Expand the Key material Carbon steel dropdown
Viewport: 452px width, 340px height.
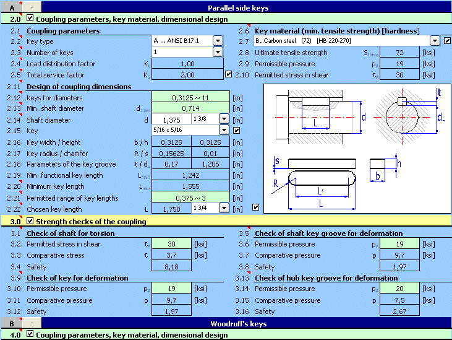click(x=436, y=41)
